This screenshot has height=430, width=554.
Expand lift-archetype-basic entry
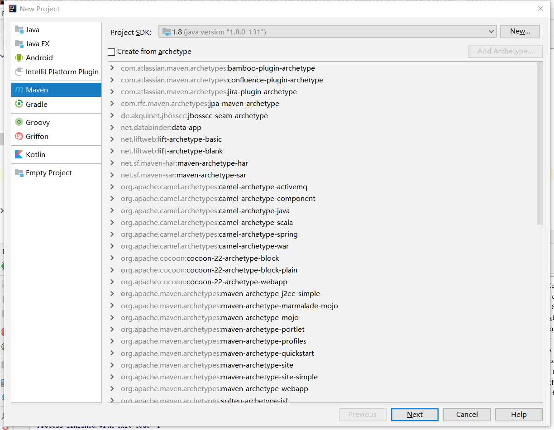(x=112, y=139)
